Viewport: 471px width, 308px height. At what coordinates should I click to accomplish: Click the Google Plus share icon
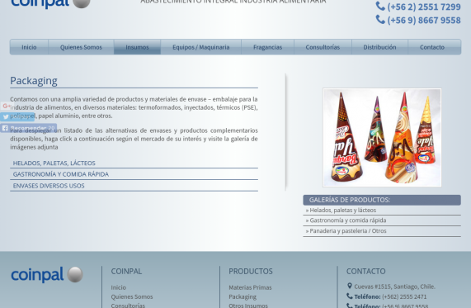pos(7,106)
